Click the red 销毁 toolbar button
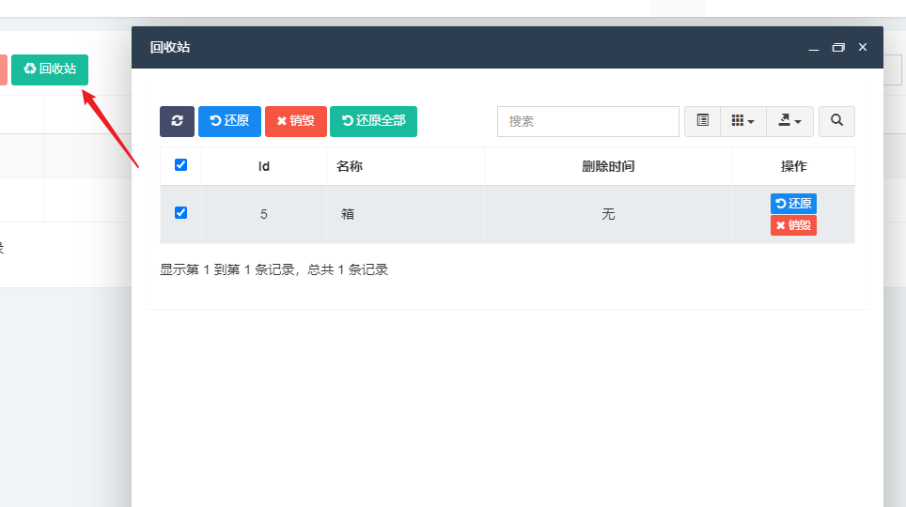906x507 pixels. pos(296,121)
